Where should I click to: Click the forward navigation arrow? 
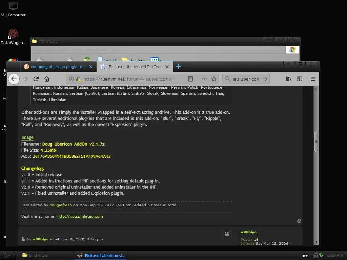[25, 79]
